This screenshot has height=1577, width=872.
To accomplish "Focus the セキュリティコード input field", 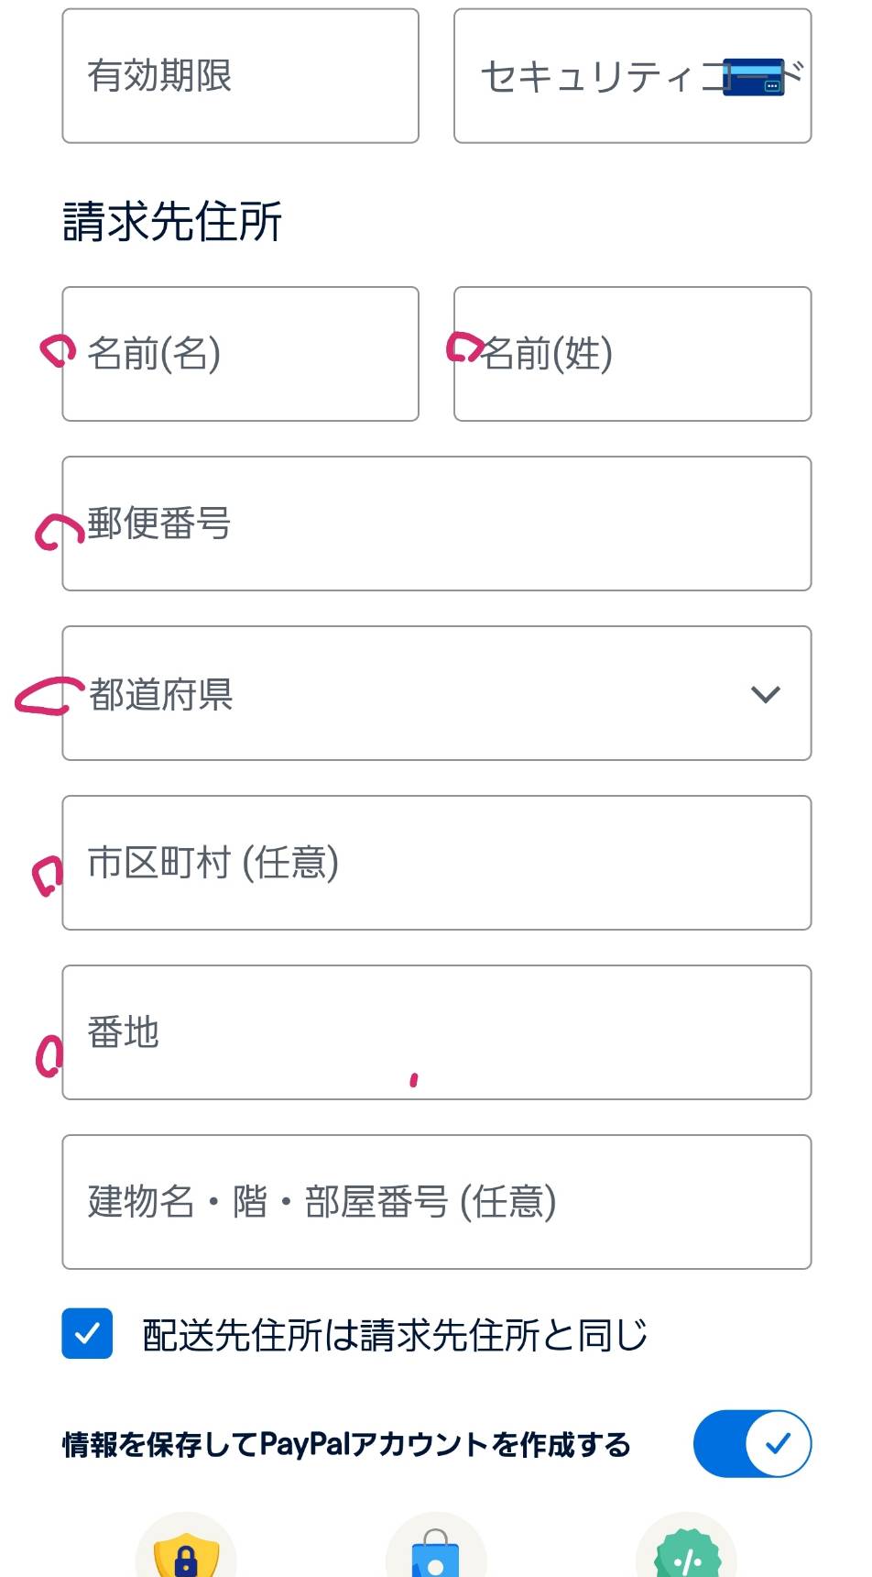I will tap(595, 76).
